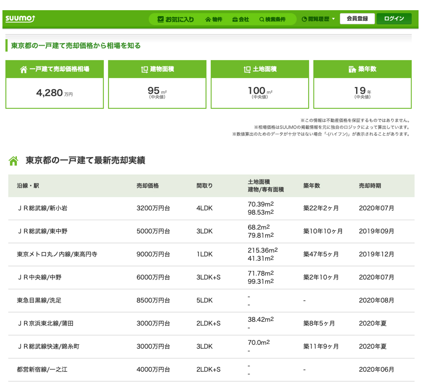Click the 土地面積 card icon

click(x=247, y=69)
